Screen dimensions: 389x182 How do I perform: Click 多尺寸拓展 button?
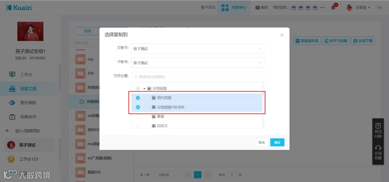point(336,41)
